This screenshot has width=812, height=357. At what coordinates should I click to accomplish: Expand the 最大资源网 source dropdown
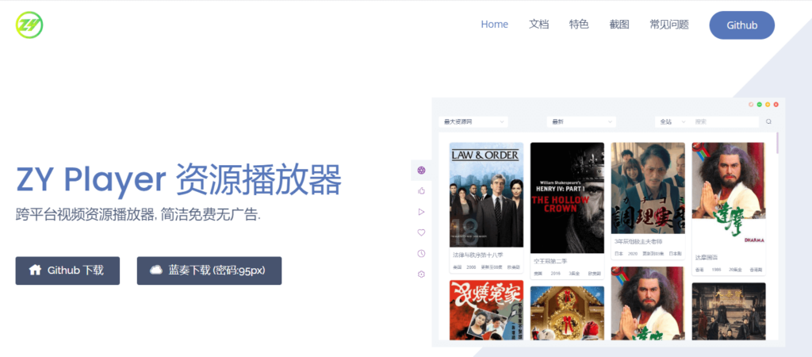474,121
